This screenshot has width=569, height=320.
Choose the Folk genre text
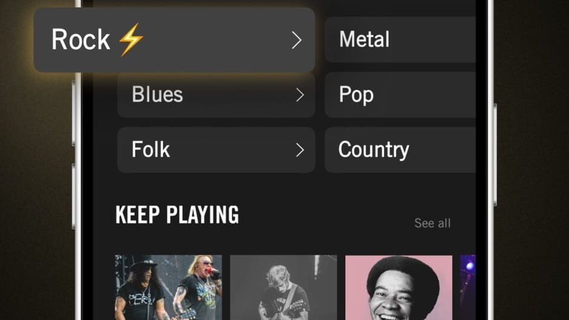pyautogui.click(x=151, y=149)
